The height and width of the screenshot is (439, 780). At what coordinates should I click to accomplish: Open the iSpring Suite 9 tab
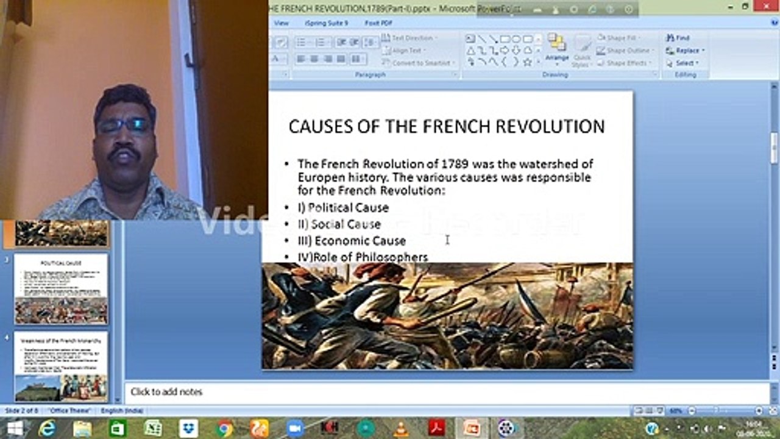pyautogui.click(x=327, y=23)
